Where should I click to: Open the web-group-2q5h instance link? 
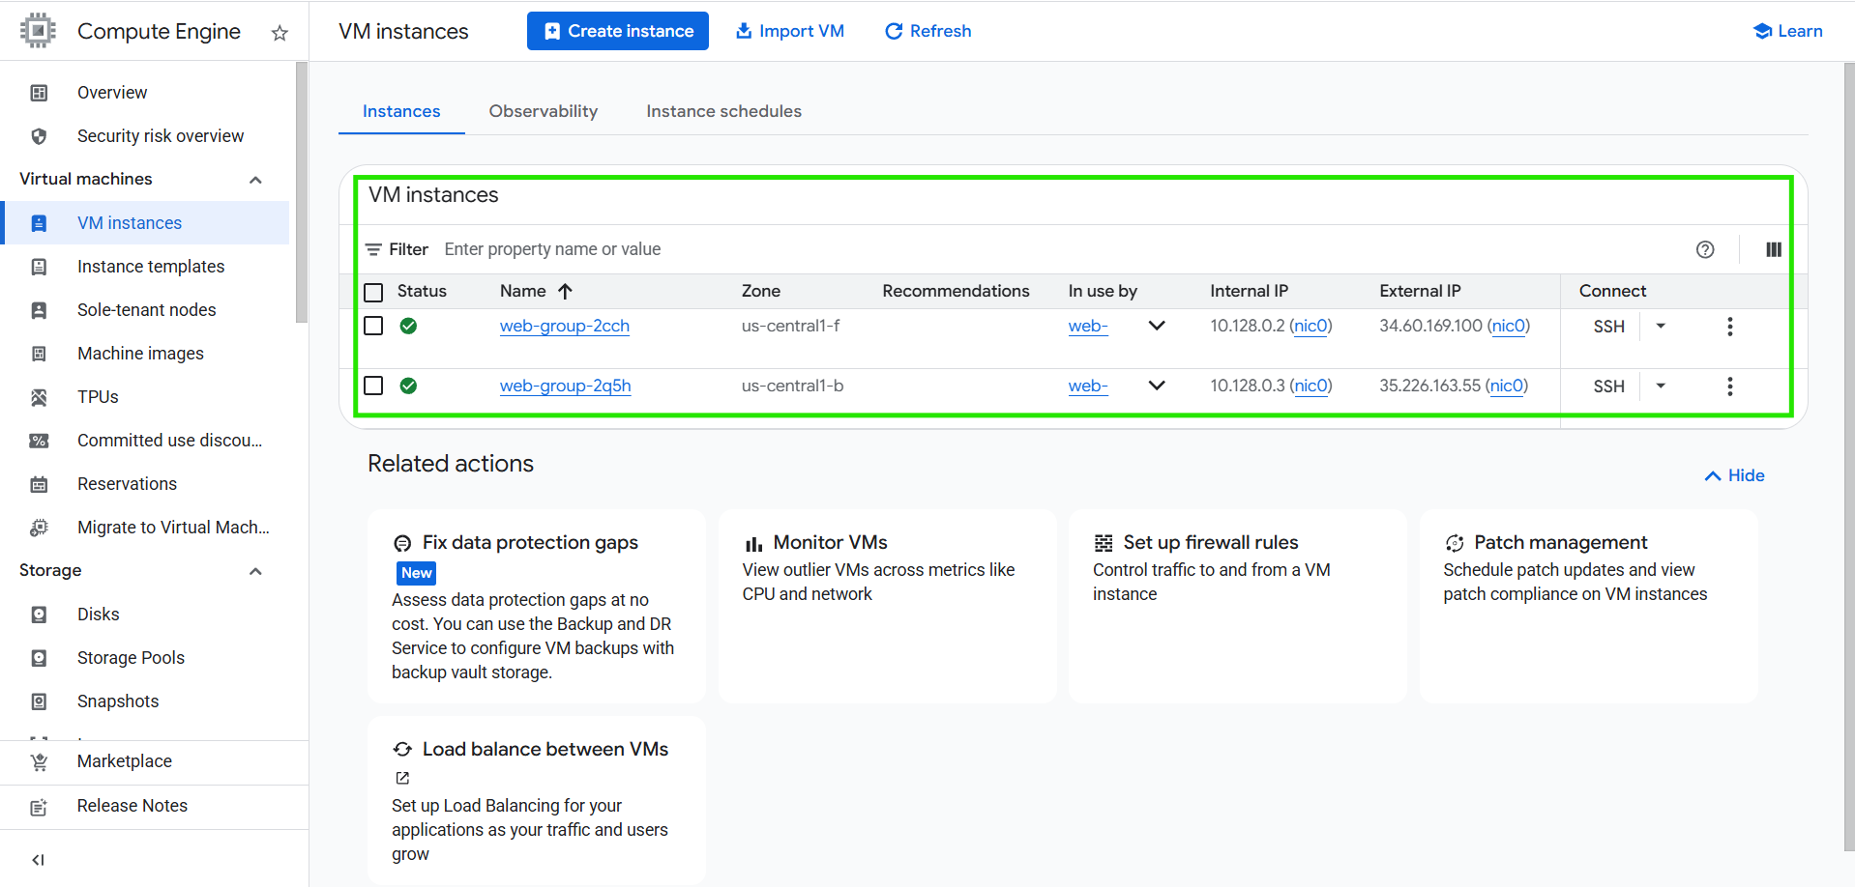[x=566, y=386]
